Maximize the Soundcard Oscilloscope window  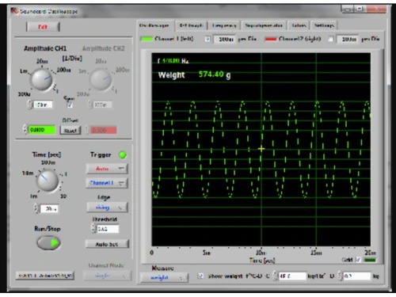(x=360, y=9)
